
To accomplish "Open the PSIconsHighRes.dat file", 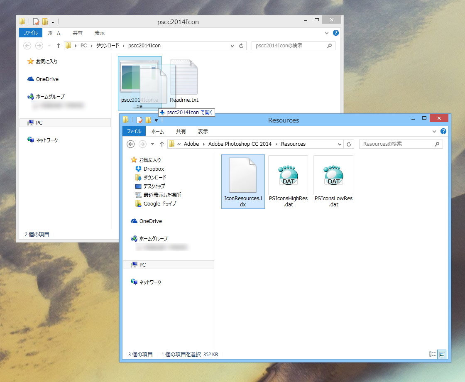I will tap(288, 174).
